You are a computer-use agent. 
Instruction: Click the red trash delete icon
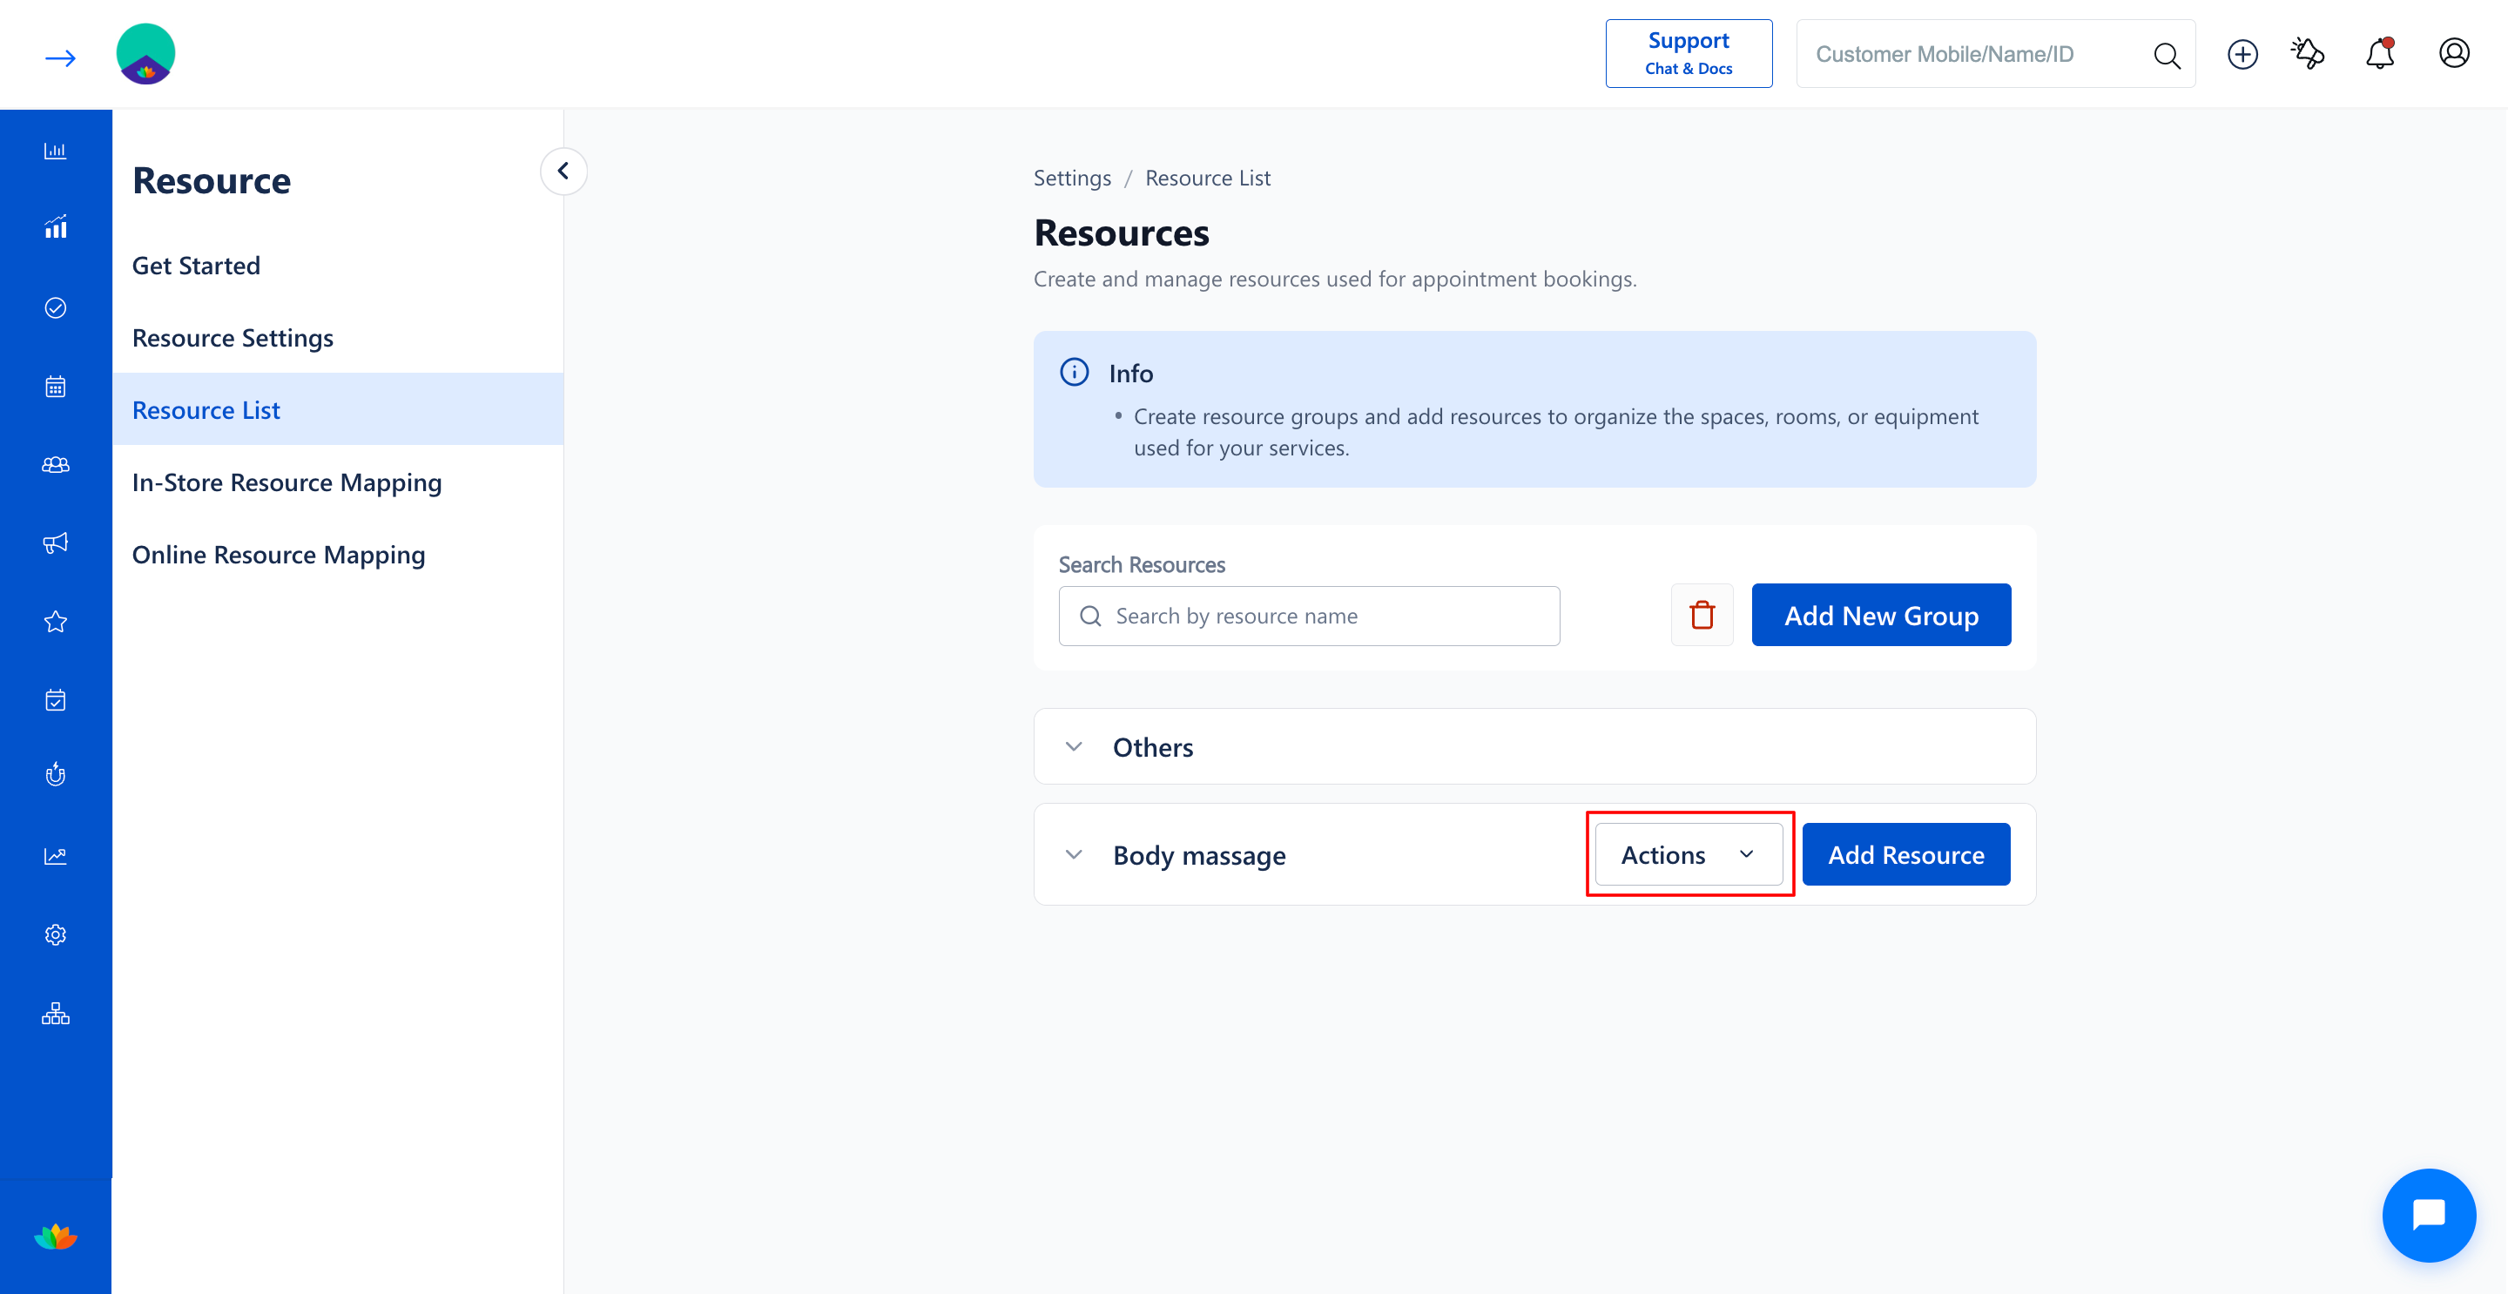[1702, 615]
